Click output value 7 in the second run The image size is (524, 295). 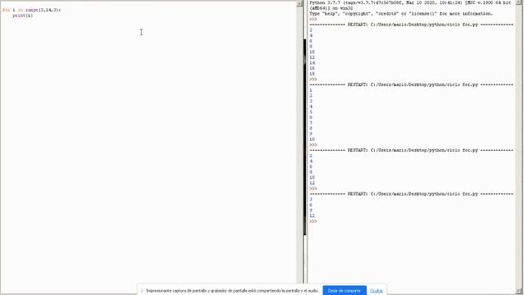[x=311, y=123]
